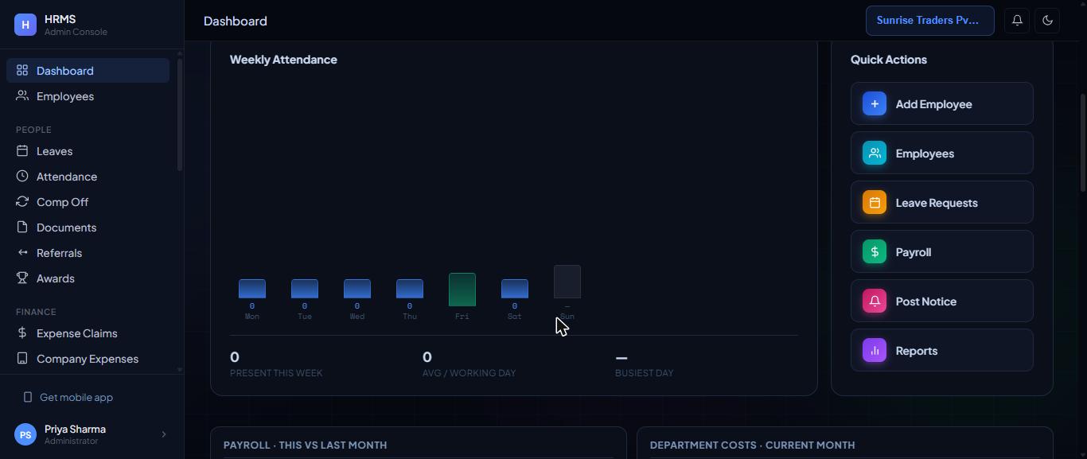Image resolution: width=1087 pixels, height=459 pixels.
Task: Click the Documents file icon in sidebar
Action: pos(22,227)
